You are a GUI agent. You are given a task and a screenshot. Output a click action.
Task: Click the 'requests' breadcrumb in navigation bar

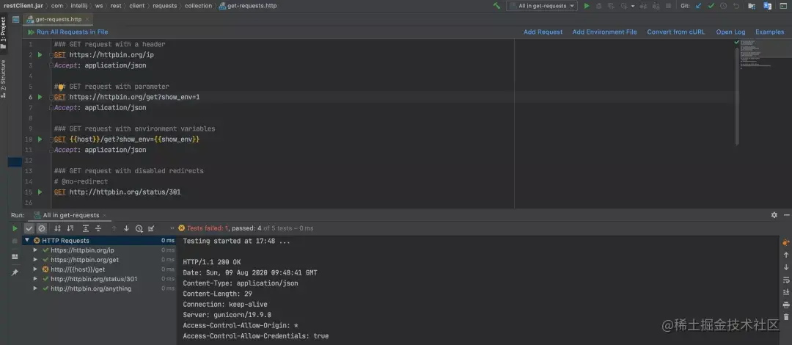click(166, 6)
